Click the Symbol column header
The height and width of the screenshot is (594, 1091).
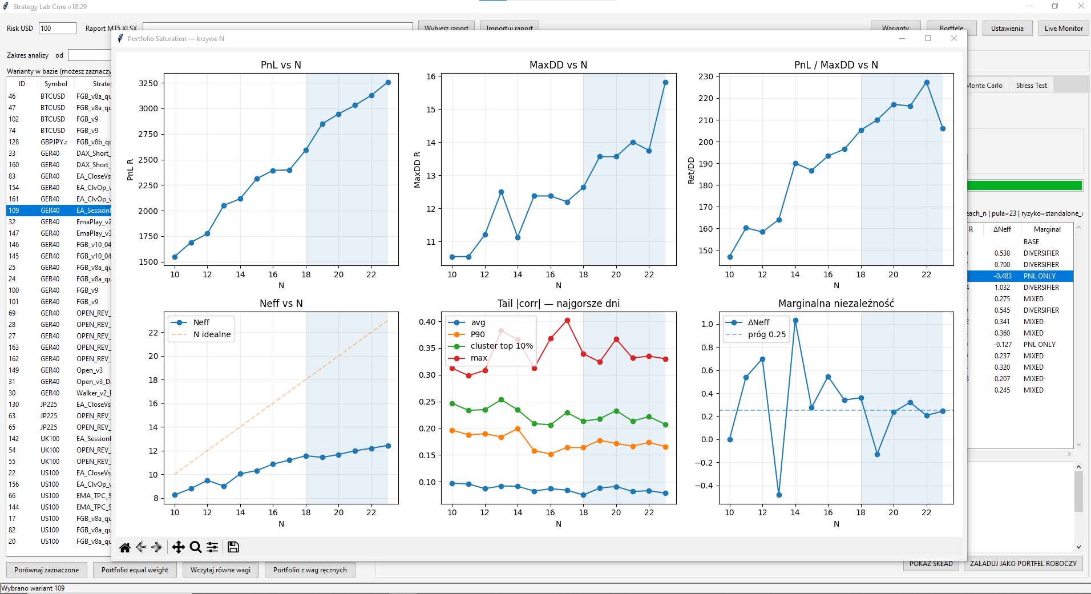(55, 84)
